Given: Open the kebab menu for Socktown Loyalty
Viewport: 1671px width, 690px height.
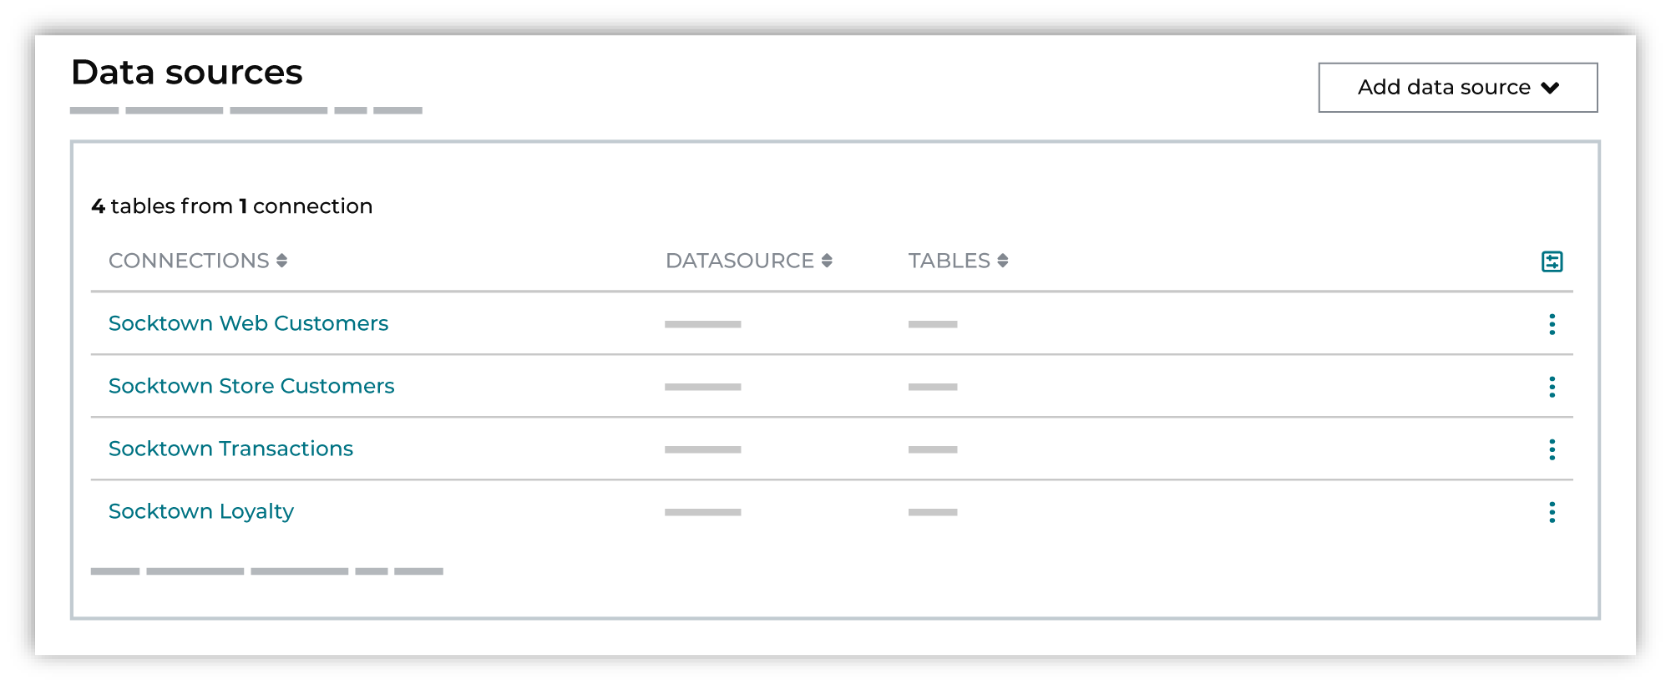Looking at the screenshot, I should [x=1552, y=512].
